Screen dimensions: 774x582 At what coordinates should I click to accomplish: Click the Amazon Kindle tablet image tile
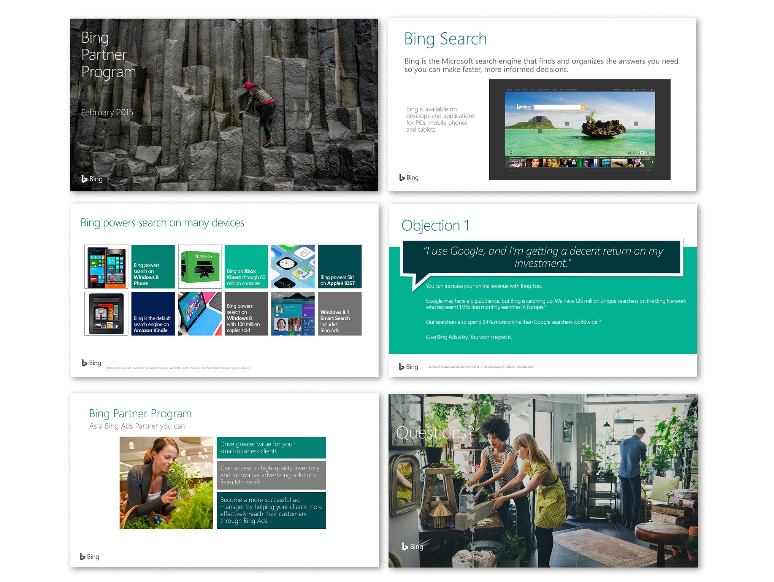coord(106,314)
